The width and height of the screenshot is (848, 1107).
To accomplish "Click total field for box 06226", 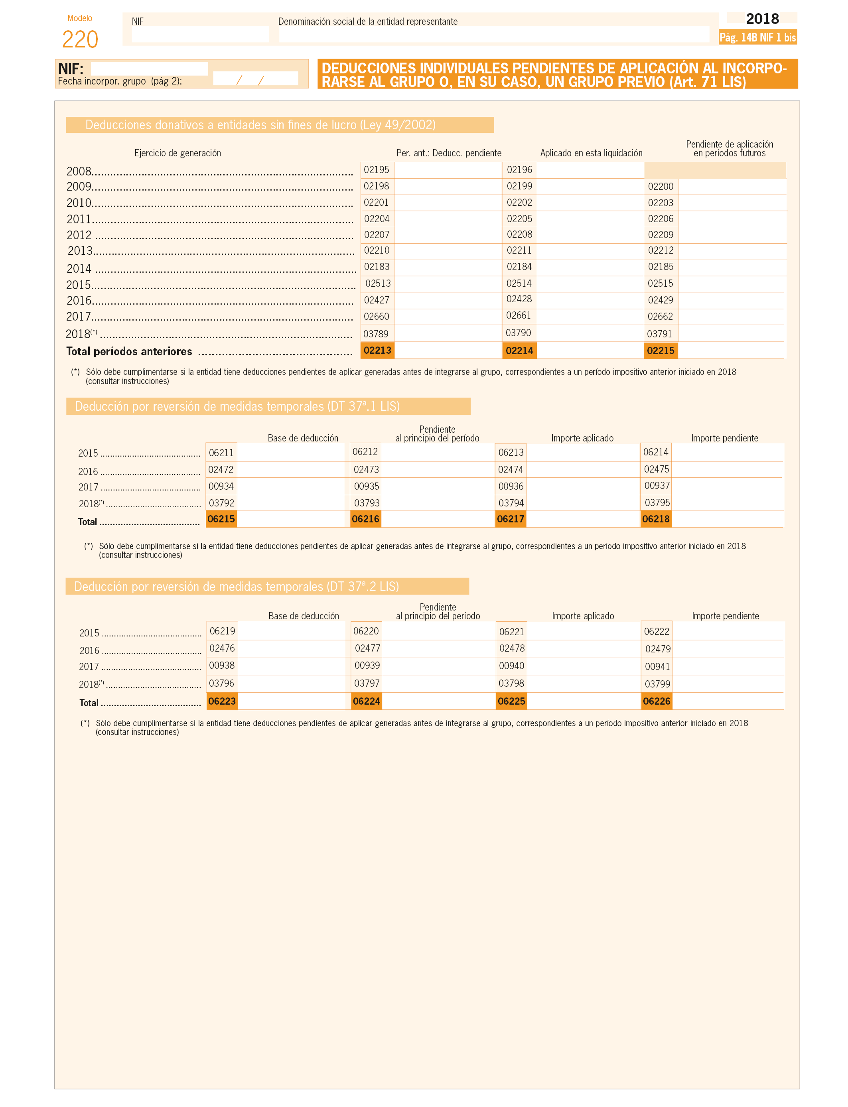I will (728, 701).
